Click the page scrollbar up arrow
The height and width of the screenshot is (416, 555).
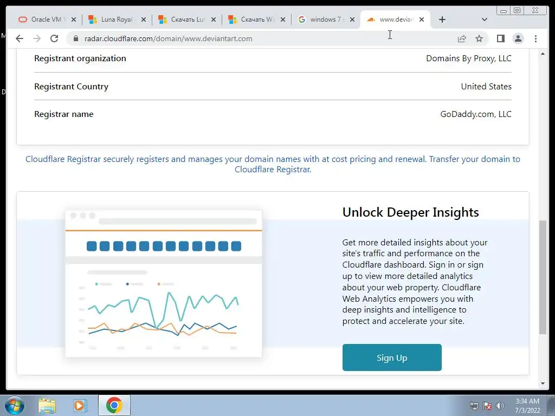543,54
